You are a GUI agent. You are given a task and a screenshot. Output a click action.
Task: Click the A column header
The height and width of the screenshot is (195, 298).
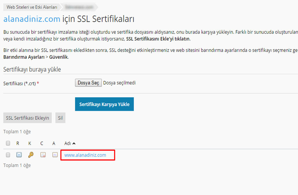pos(54,143)
